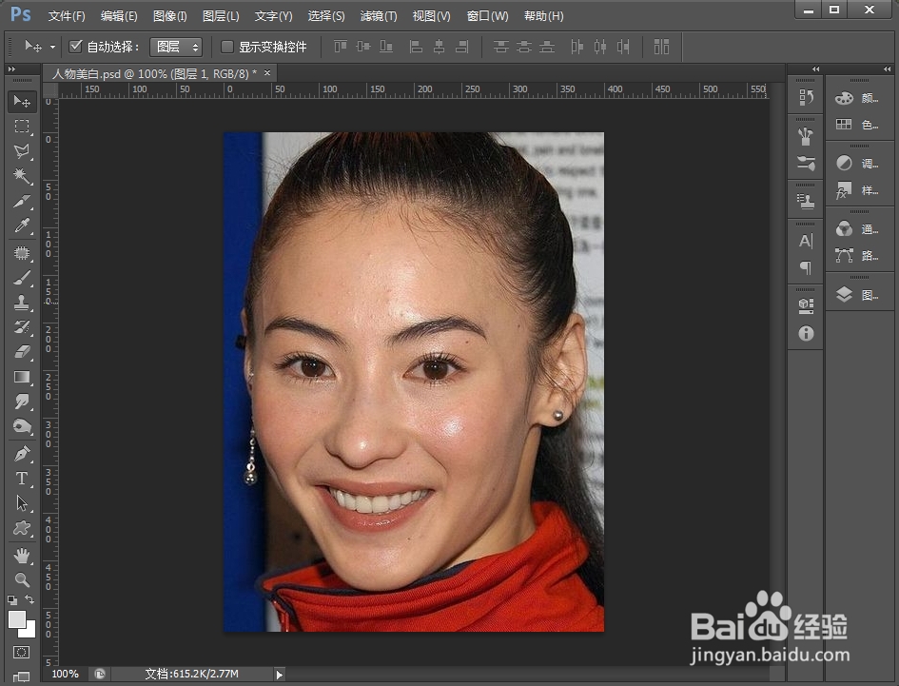Image resolution: width=899 pixels, height=686 pixels.
Task: Select the Smudge tool
Action: [x=22, y=402]
